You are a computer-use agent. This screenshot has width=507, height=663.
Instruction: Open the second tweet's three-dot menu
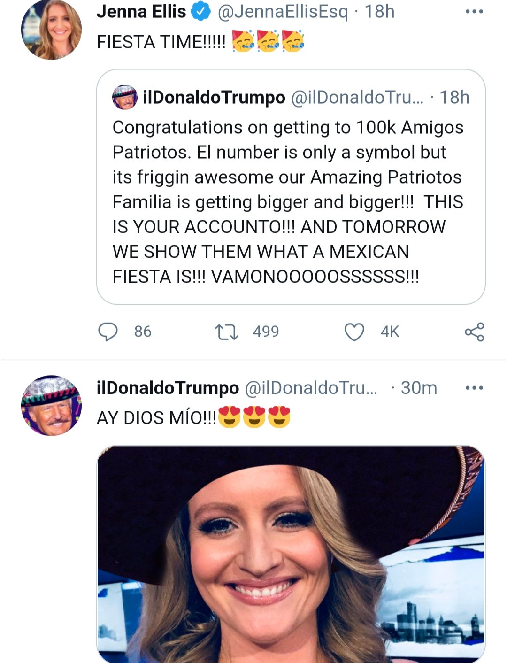click(x=474, y=388)
